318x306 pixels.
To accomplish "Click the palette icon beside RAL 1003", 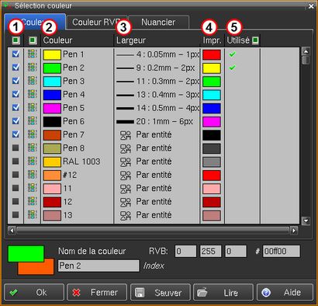I will coord(33,162).
